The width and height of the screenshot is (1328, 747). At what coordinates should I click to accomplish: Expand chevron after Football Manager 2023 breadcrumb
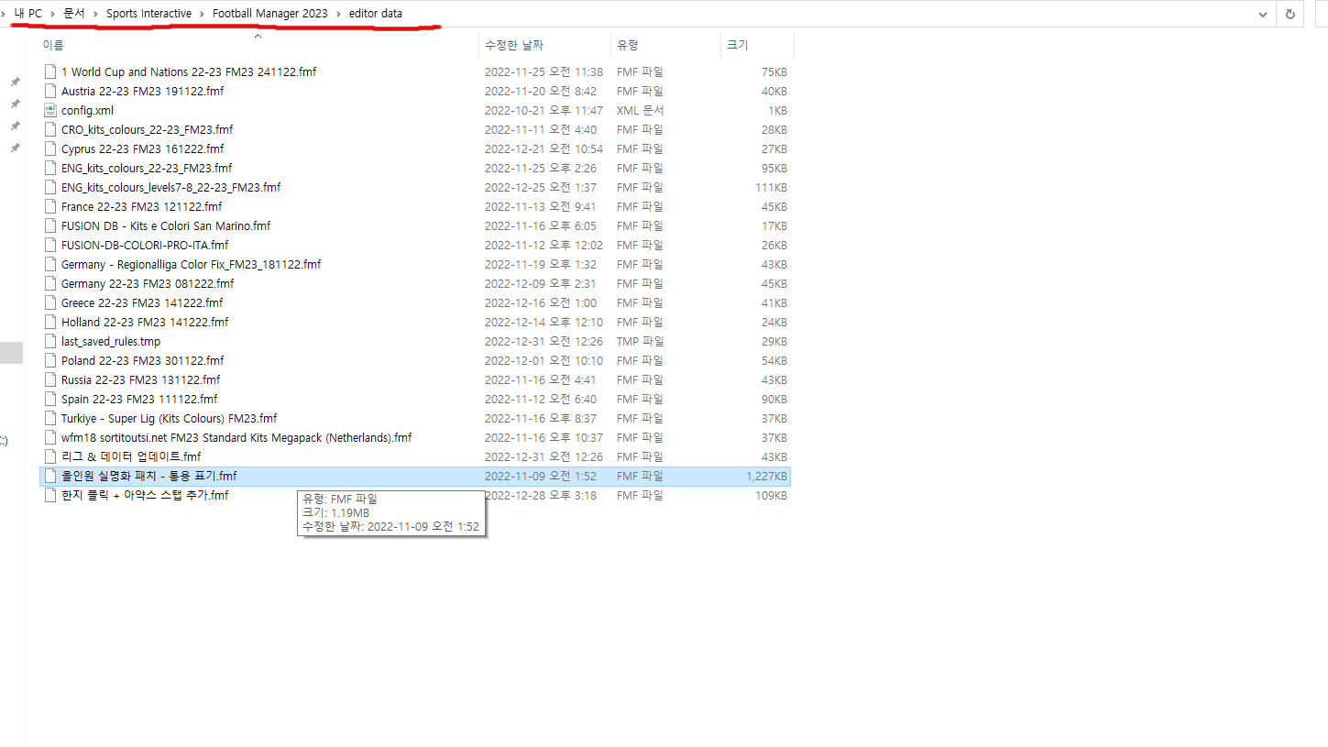coord(338,14)
